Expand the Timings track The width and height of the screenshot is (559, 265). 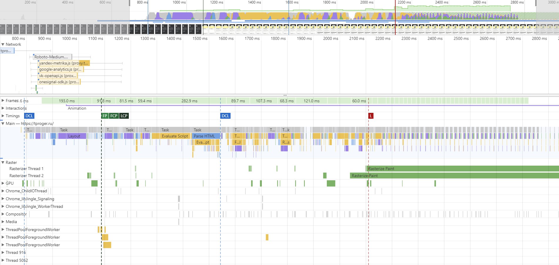[x=3, y=116]
